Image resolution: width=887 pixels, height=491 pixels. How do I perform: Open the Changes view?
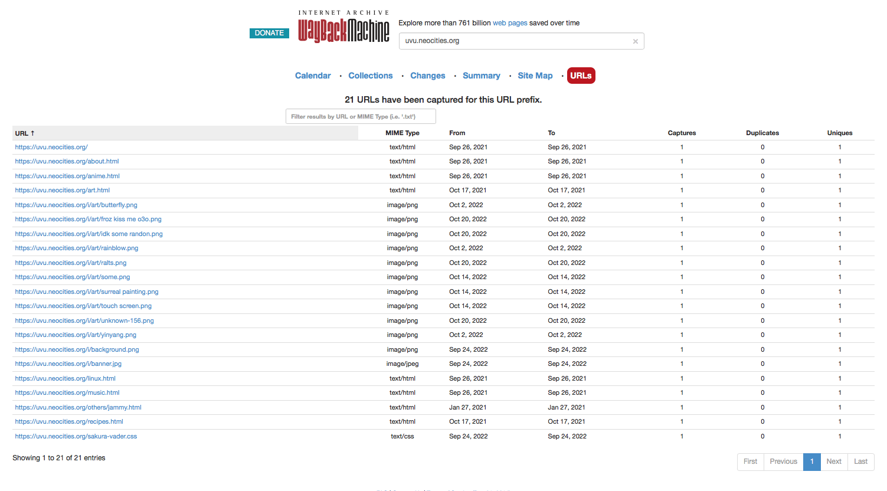[x=428, y=76]
